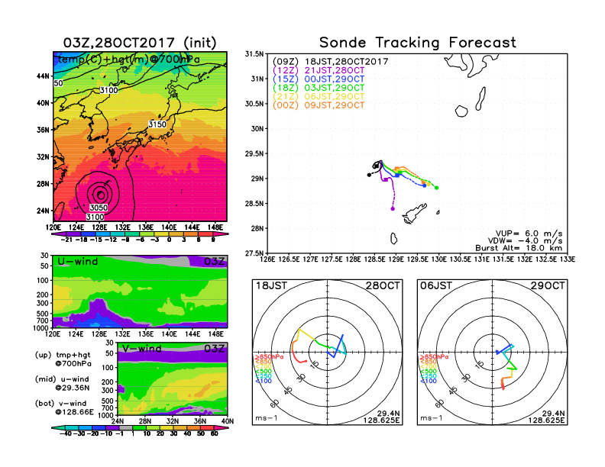Click the "128.625E" text in the left hodograph
The image size is (605, 467).
(x=381, y=420)
